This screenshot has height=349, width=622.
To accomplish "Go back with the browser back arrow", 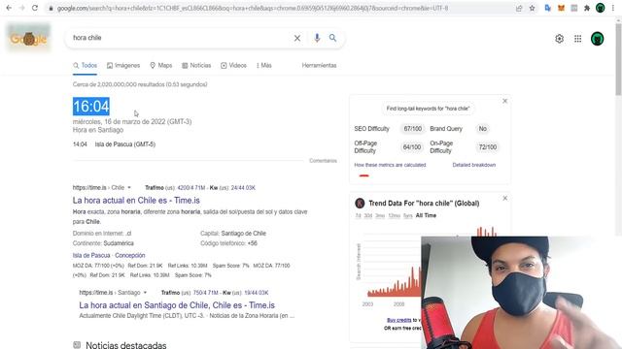I will tap(9, 8).
